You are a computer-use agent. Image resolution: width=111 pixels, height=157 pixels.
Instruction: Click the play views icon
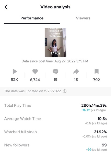click(x=15, y=71)
